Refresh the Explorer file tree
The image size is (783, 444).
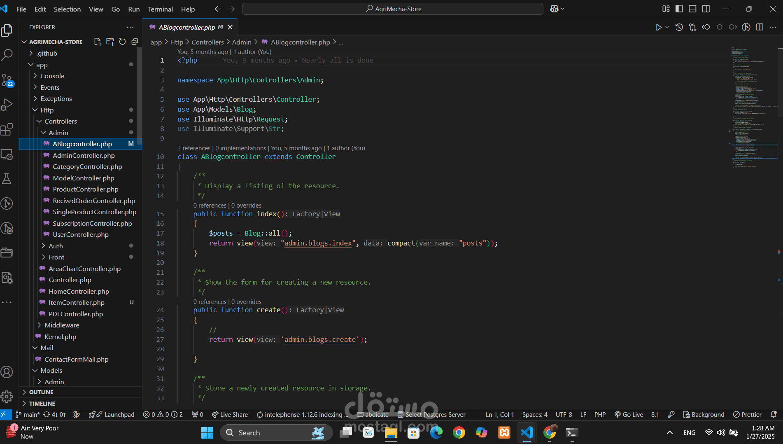(122, 42)
